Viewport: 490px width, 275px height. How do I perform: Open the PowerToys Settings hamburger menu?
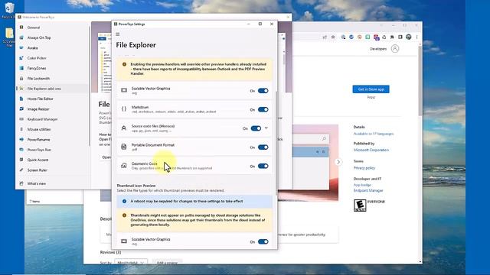pyautogui.click(x=118, y=34)
